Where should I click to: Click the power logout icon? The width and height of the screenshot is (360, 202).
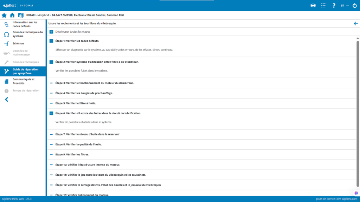[354, 5]
